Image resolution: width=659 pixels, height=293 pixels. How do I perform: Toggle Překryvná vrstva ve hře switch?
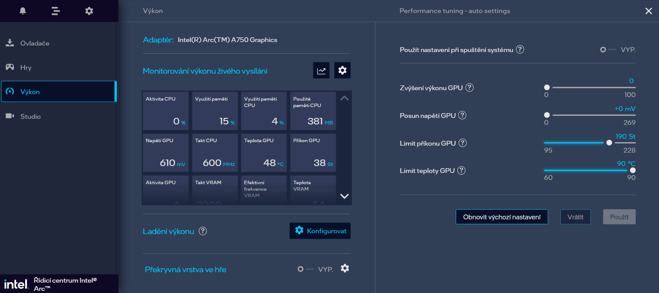pyautogui.click(x=305, y=269)
